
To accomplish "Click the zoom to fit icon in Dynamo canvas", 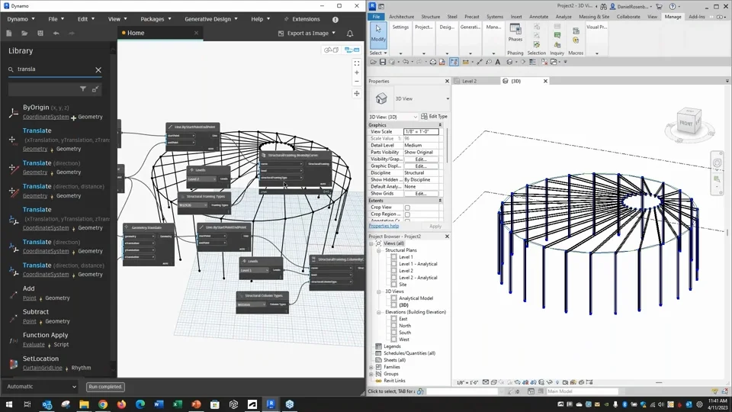I will click(356, 63).
